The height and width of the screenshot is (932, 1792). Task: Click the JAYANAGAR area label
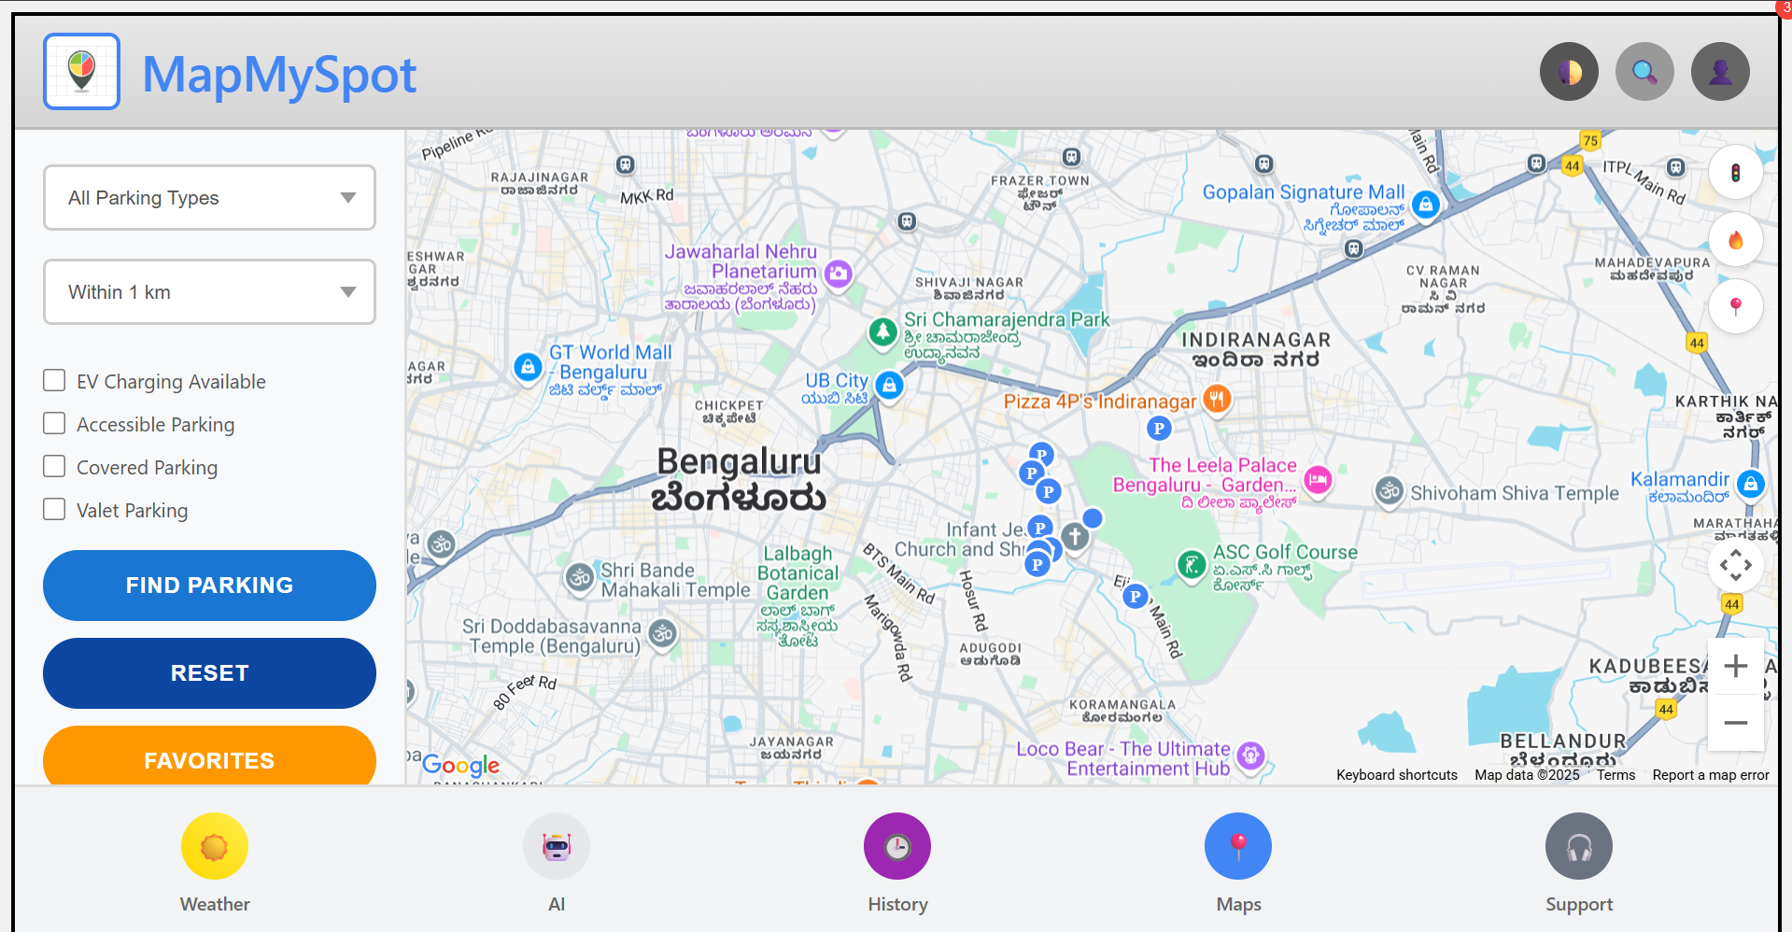coord(791,748)
